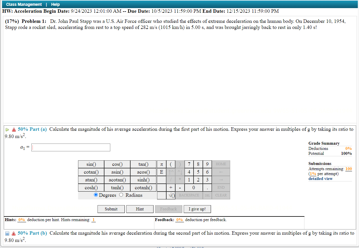Viewport: 359px width, 248px height.
Task: Collapse the Part (b) section
Action: coord(7,233)
